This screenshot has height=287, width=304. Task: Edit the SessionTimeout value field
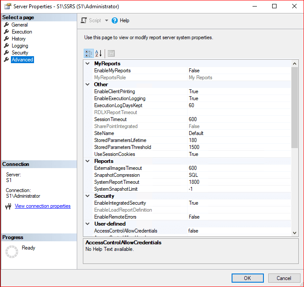pyautogui.click(x=238, y=119)
